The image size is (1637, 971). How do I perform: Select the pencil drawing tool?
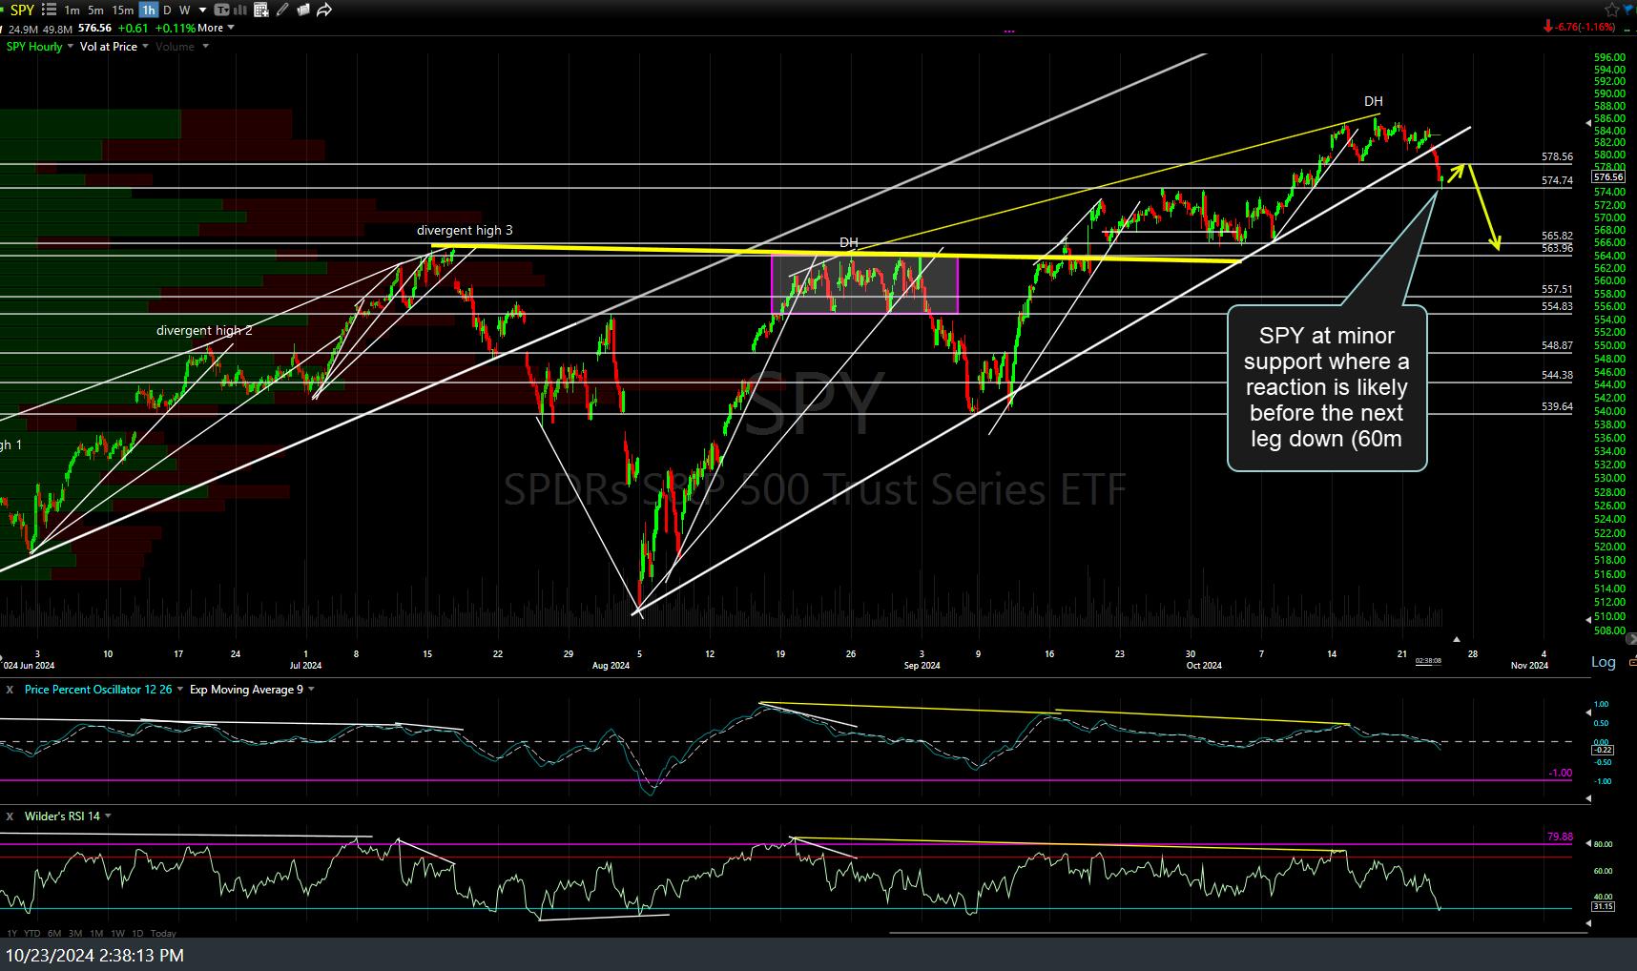click(x=282, y=10)
